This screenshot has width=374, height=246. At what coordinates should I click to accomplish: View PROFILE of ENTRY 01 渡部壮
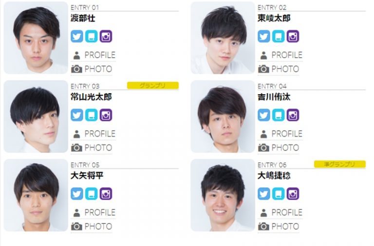point(93,55)
